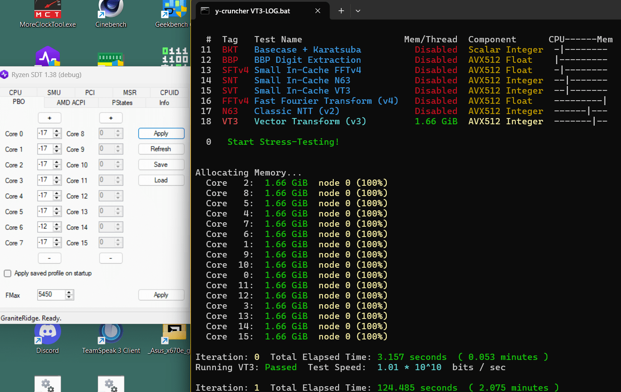The height and width of the screenshot is (392, 621).
Task: Click 'Basecase + Karatsuba' test name
Action: pyautogui.click(x=307, y=49)
